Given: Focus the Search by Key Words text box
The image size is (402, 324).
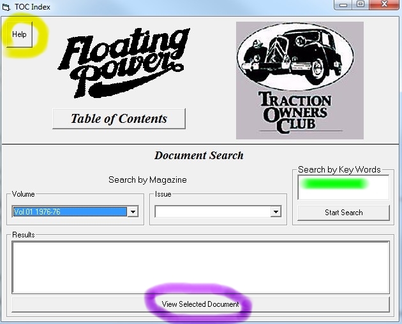Looking at the screenshot, I should 343,187.
